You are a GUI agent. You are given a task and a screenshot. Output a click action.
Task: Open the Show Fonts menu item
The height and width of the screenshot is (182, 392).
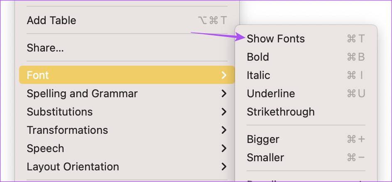coord(276,39)
